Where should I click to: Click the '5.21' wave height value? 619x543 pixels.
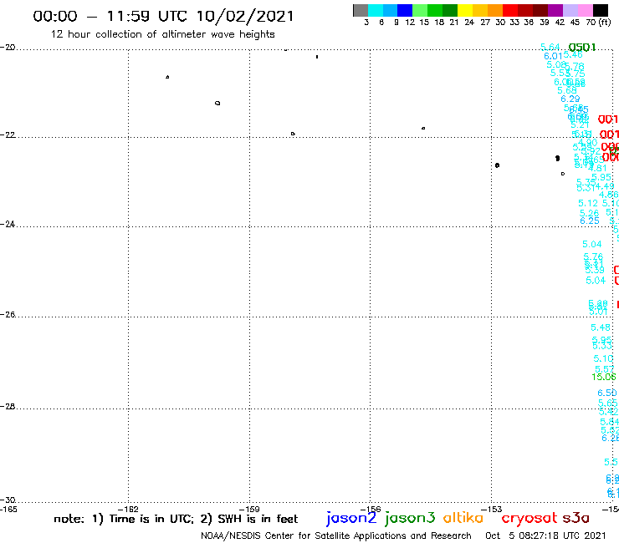pos(580,125)
